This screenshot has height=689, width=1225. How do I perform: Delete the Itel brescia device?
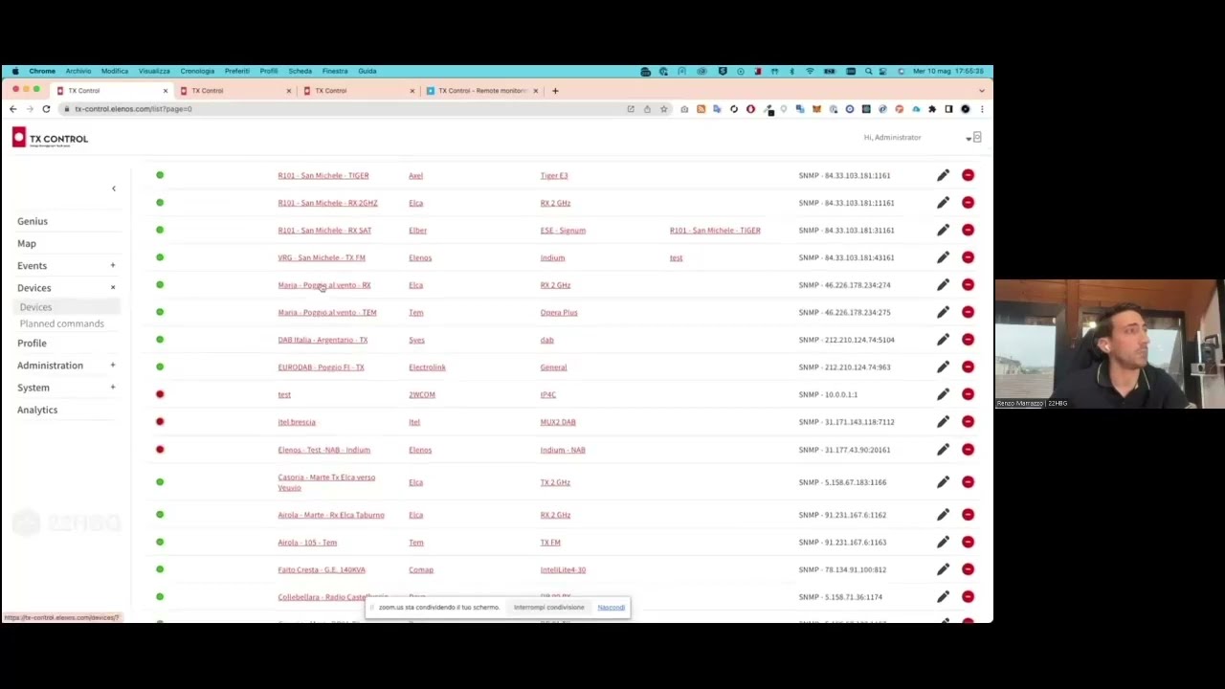coord(968,422)
